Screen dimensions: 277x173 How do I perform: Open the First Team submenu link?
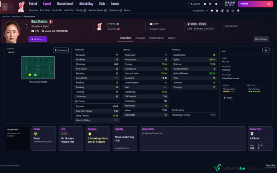click(45, 10)
